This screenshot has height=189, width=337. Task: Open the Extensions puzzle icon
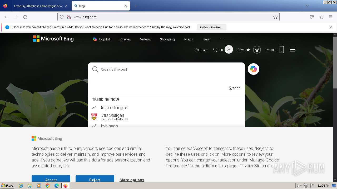[321, 17]
